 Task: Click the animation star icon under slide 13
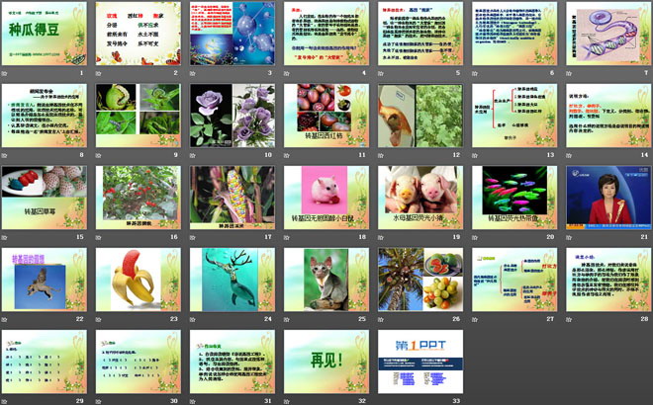475,155
